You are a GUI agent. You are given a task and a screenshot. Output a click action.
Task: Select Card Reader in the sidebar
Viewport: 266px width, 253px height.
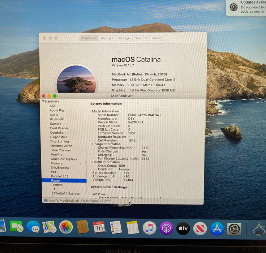tap(59, 128)
